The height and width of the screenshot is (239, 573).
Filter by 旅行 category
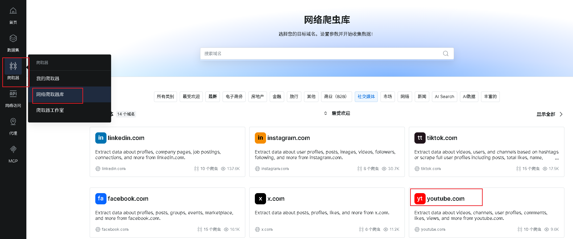click(294, 97)
